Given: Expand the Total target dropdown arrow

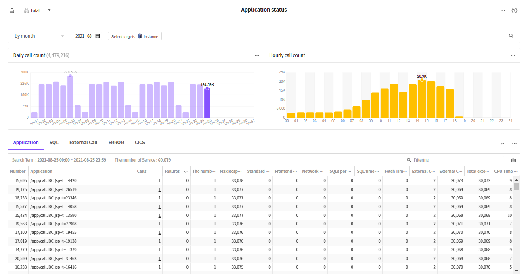Looking at the screenshot, I should click(x=49, y=10).
